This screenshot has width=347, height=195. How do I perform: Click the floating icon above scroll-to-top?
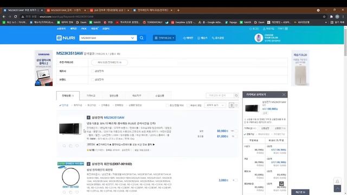coord(337,181)
